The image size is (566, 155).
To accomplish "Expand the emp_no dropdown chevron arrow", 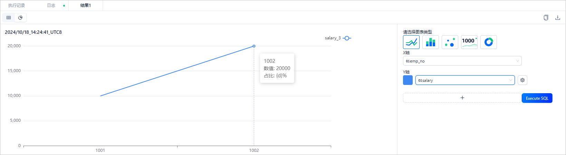I will [517, 61].
